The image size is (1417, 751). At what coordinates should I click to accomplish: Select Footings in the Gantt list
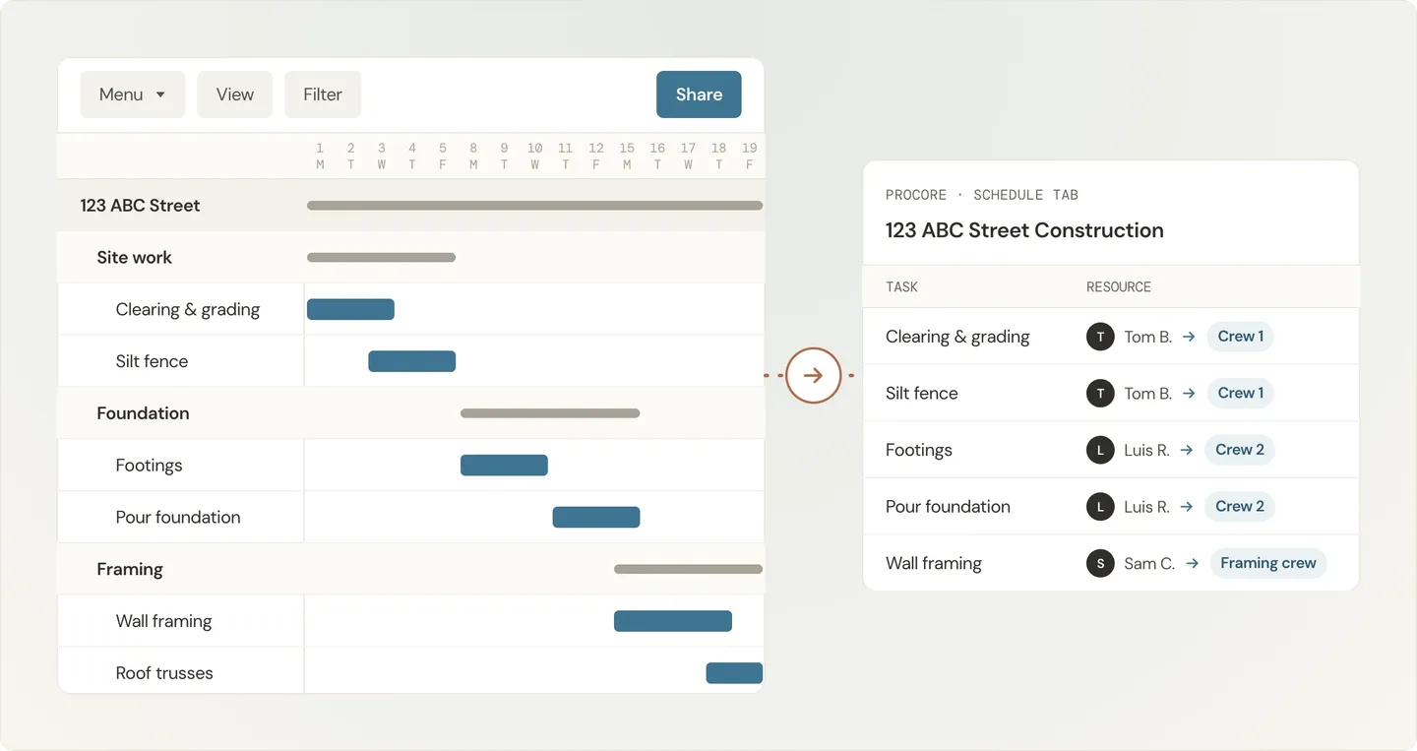(149, 466)
